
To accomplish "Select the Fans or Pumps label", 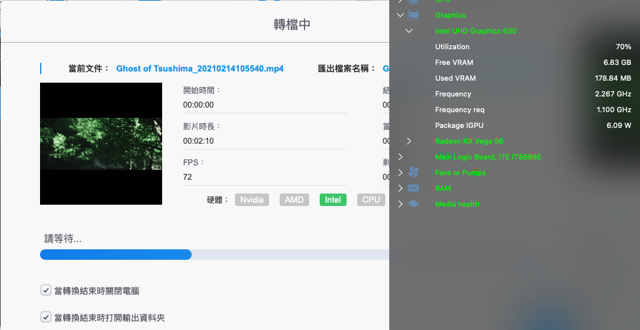I will click(460, 173).
